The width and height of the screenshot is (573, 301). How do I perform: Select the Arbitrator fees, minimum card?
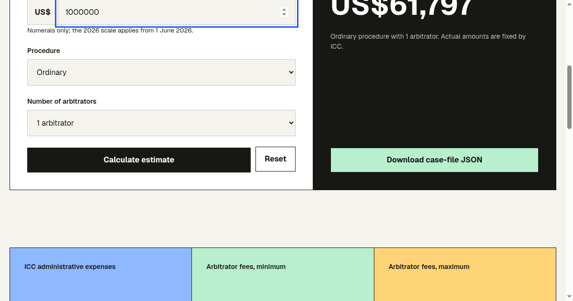283,274
